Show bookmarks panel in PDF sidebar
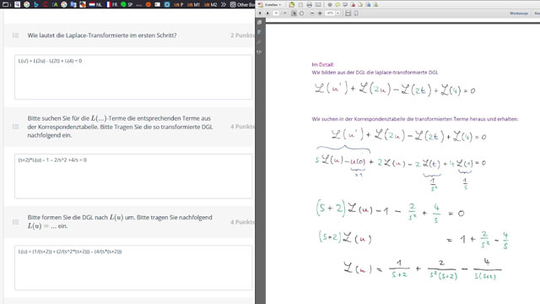This screenshot has height=304, width=540. tap(259, 32)
